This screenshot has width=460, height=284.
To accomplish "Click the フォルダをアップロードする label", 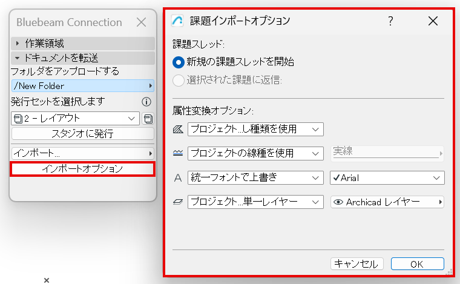I will [x=65, y=71].
